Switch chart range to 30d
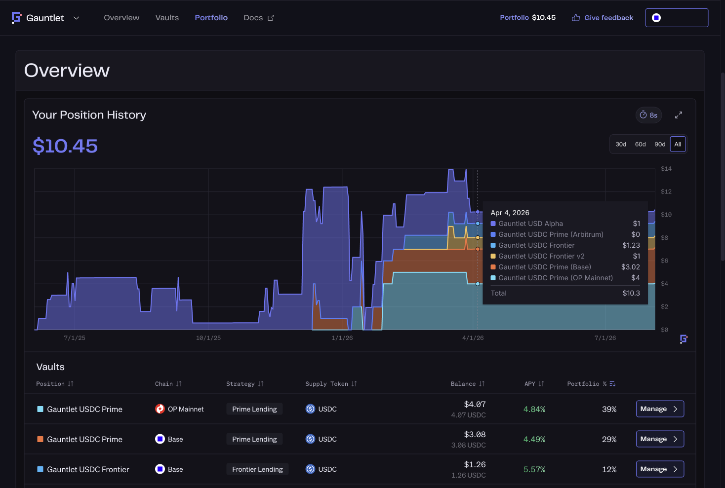This screenshot has width=725, height=488. click(621, 144)
